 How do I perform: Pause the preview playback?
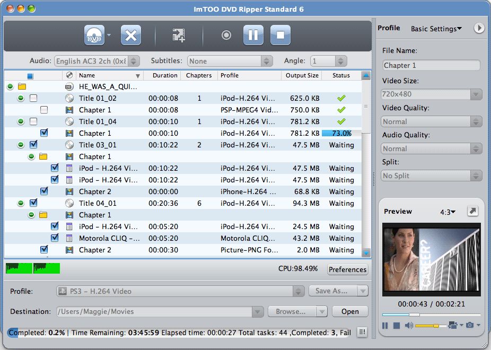point(385,326)
